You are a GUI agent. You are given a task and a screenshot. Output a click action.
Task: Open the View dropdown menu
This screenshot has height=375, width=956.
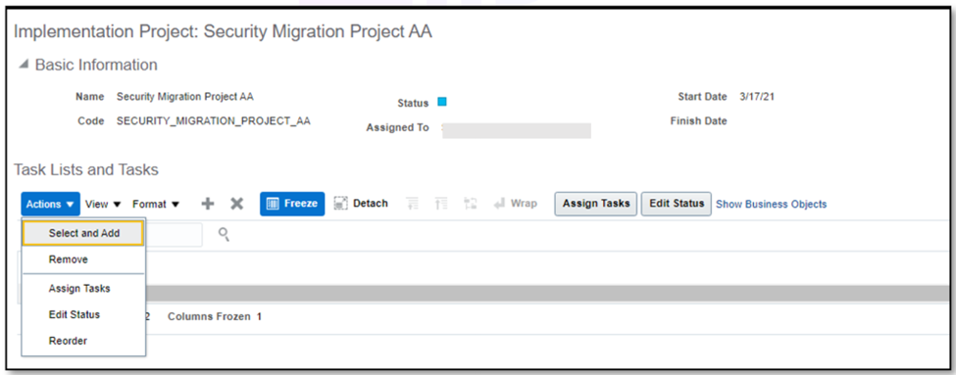pos(104,205)
